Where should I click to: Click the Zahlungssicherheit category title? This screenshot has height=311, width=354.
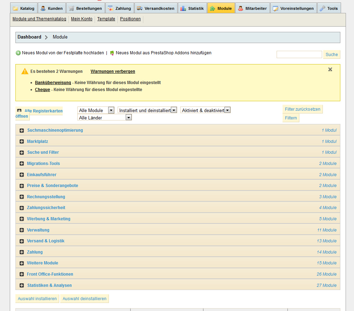pos(46,208)
